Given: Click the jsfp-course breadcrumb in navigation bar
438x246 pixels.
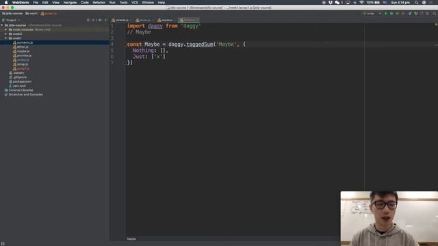Looking at the screenshot, I should [x=12, y=14].
